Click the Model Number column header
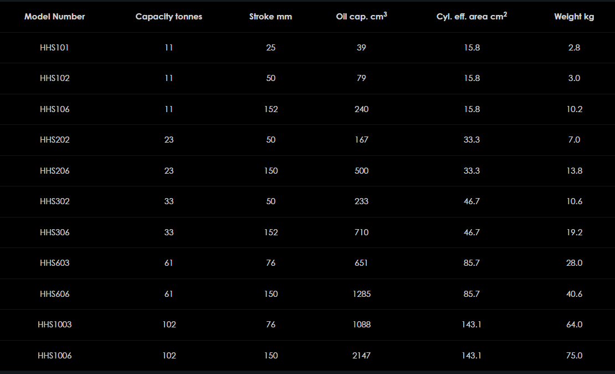 tap(54, 17)
